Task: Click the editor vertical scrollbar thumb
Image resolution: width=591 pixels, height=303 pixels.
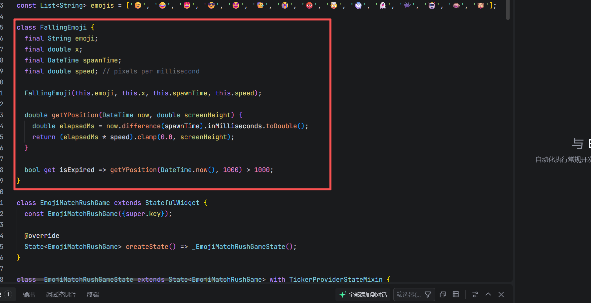Action: pos(508,9)
